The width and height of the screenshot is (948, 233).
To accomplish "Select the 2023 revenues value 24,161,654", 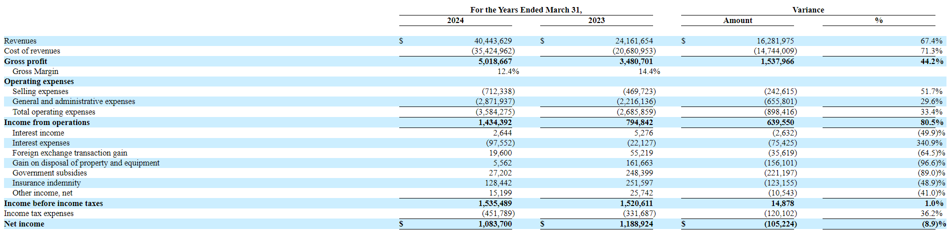I will click(634, 41).
